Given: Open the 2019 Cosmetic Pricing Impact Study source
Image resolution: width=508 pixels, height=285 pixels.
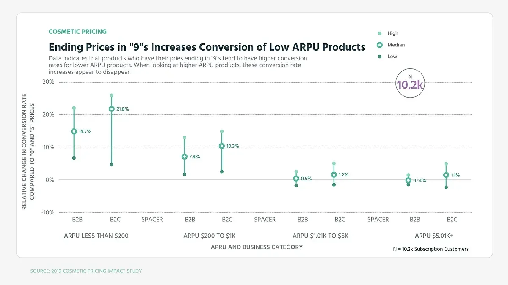Looking at the screenshot, I should click(x=86, y=271).
